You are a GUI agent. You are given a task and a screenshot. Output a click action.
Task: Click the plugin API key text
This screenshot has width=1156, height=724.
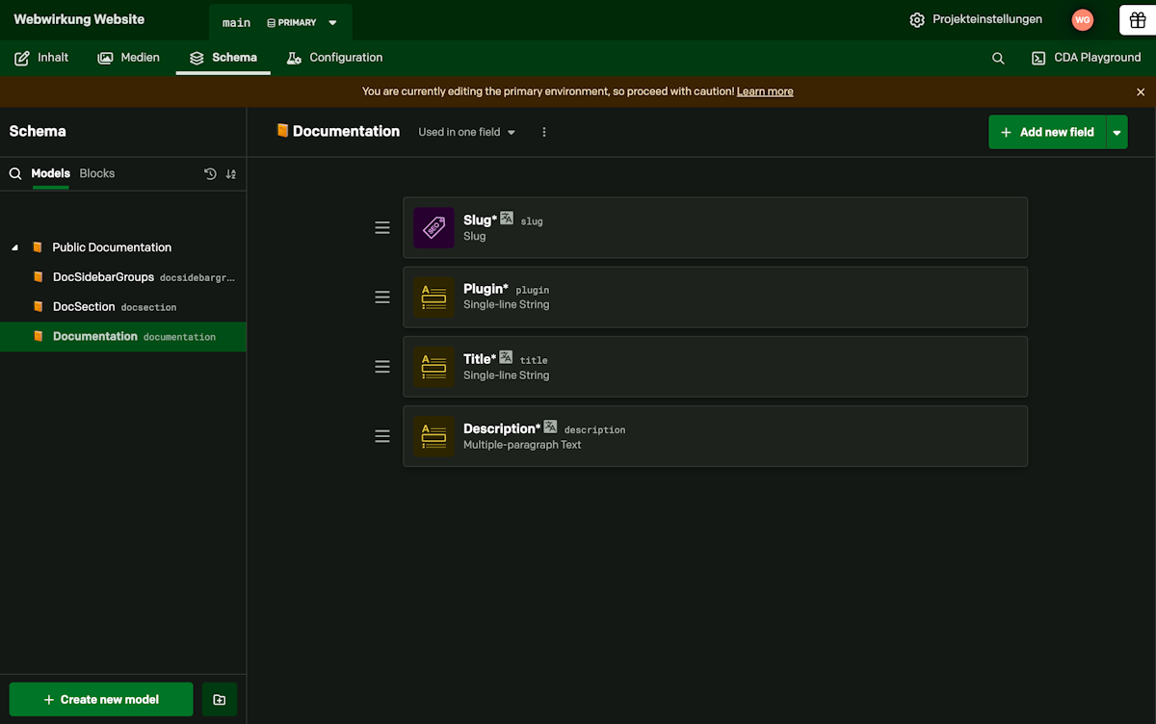(x=533, y=291)
